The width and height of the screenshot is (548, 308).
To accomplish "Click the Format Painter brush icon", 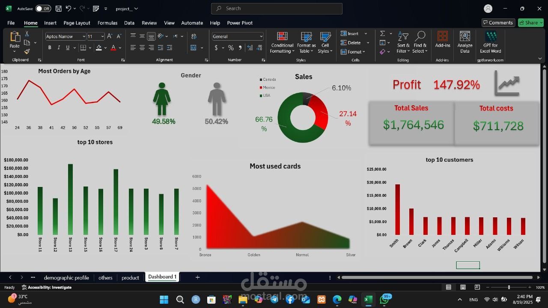I will click(27, 52).
